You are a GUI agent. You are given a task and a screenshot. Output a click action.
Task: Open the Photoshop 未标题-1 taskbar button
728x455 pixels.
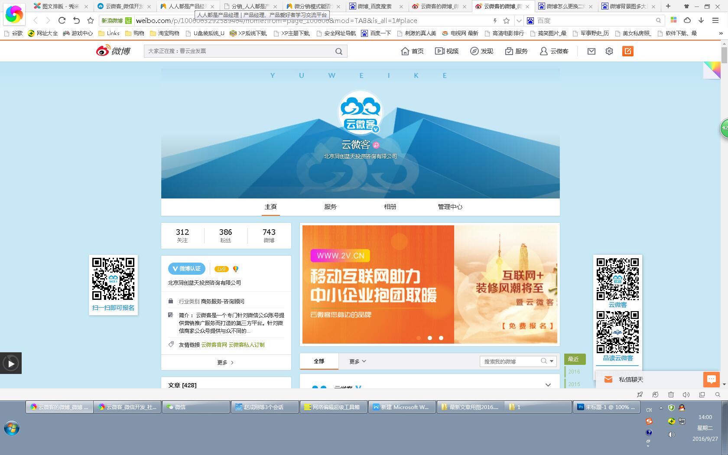pos(607,407)
